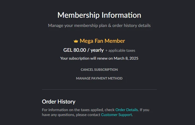Open the Order Details link
The image size is (195, 125).
tap(127, 110)
